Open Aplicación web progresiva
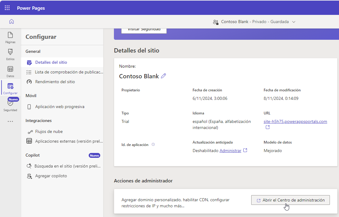339x217 pixels. [x=62, y=107]
